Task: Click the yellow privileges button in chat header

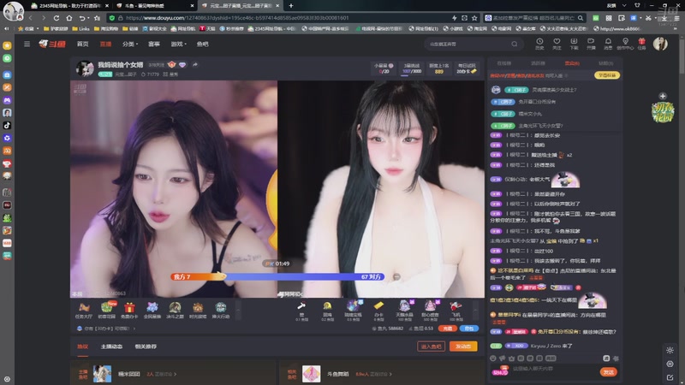Action: coord(607,75)
